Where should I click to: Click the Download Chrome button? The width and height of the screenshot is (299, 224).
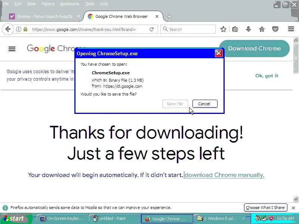(255, 49)
